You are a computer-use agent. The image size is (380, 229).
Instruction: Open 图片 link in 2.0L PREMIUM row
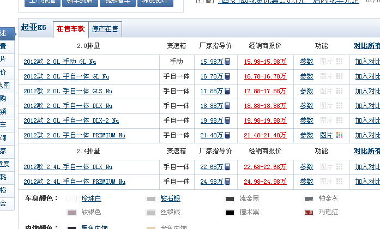click(327, 135)
